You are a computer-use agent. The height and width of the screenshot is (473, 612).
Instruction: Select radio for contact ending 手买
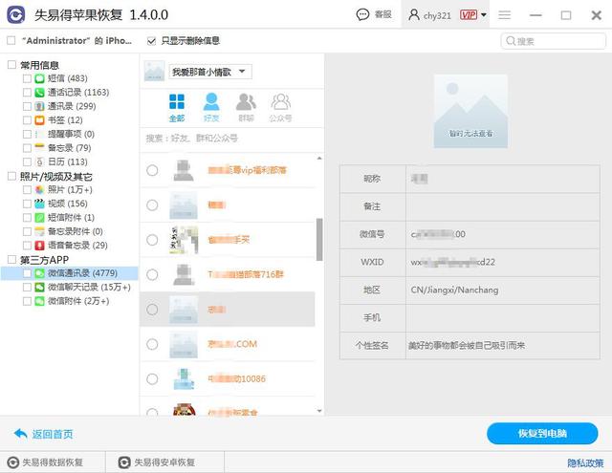click(152, 240)
